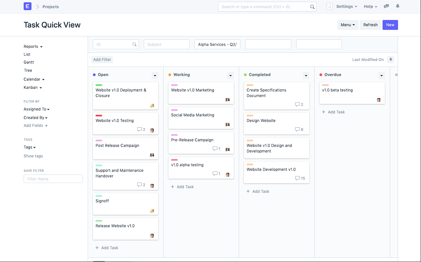This screenshot has width=421, height=262.
Task: Add Task in the Working column
Action: pyautogui.click(x=182, y=187)
